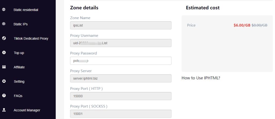Open the Tiktok Dedicated Proxy menu item
Viewport: 275px width, 119px height.
(31, 39)
